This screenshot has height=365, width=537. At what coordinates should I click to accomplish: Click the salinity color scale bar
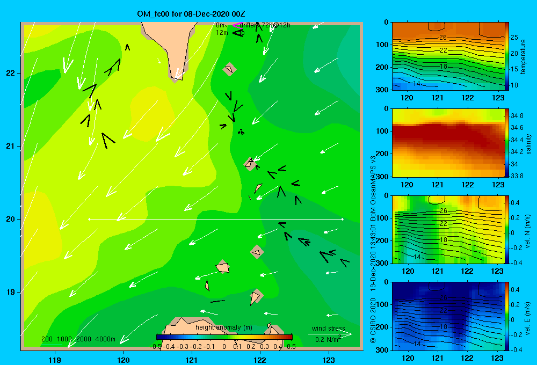click(507, 143)
